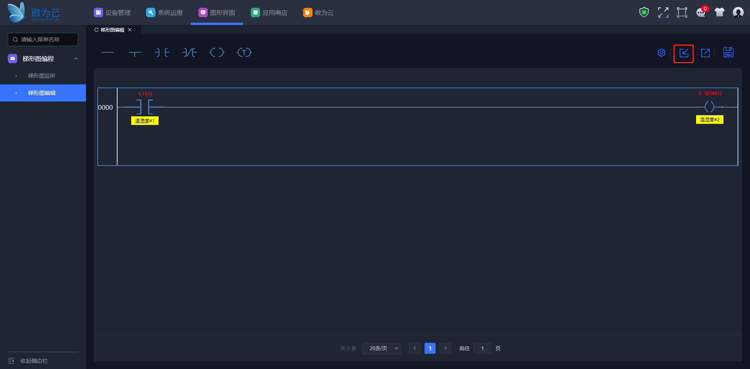
Task: Click the fit-to-screen frame icon
Action: (x=682, y=12)
